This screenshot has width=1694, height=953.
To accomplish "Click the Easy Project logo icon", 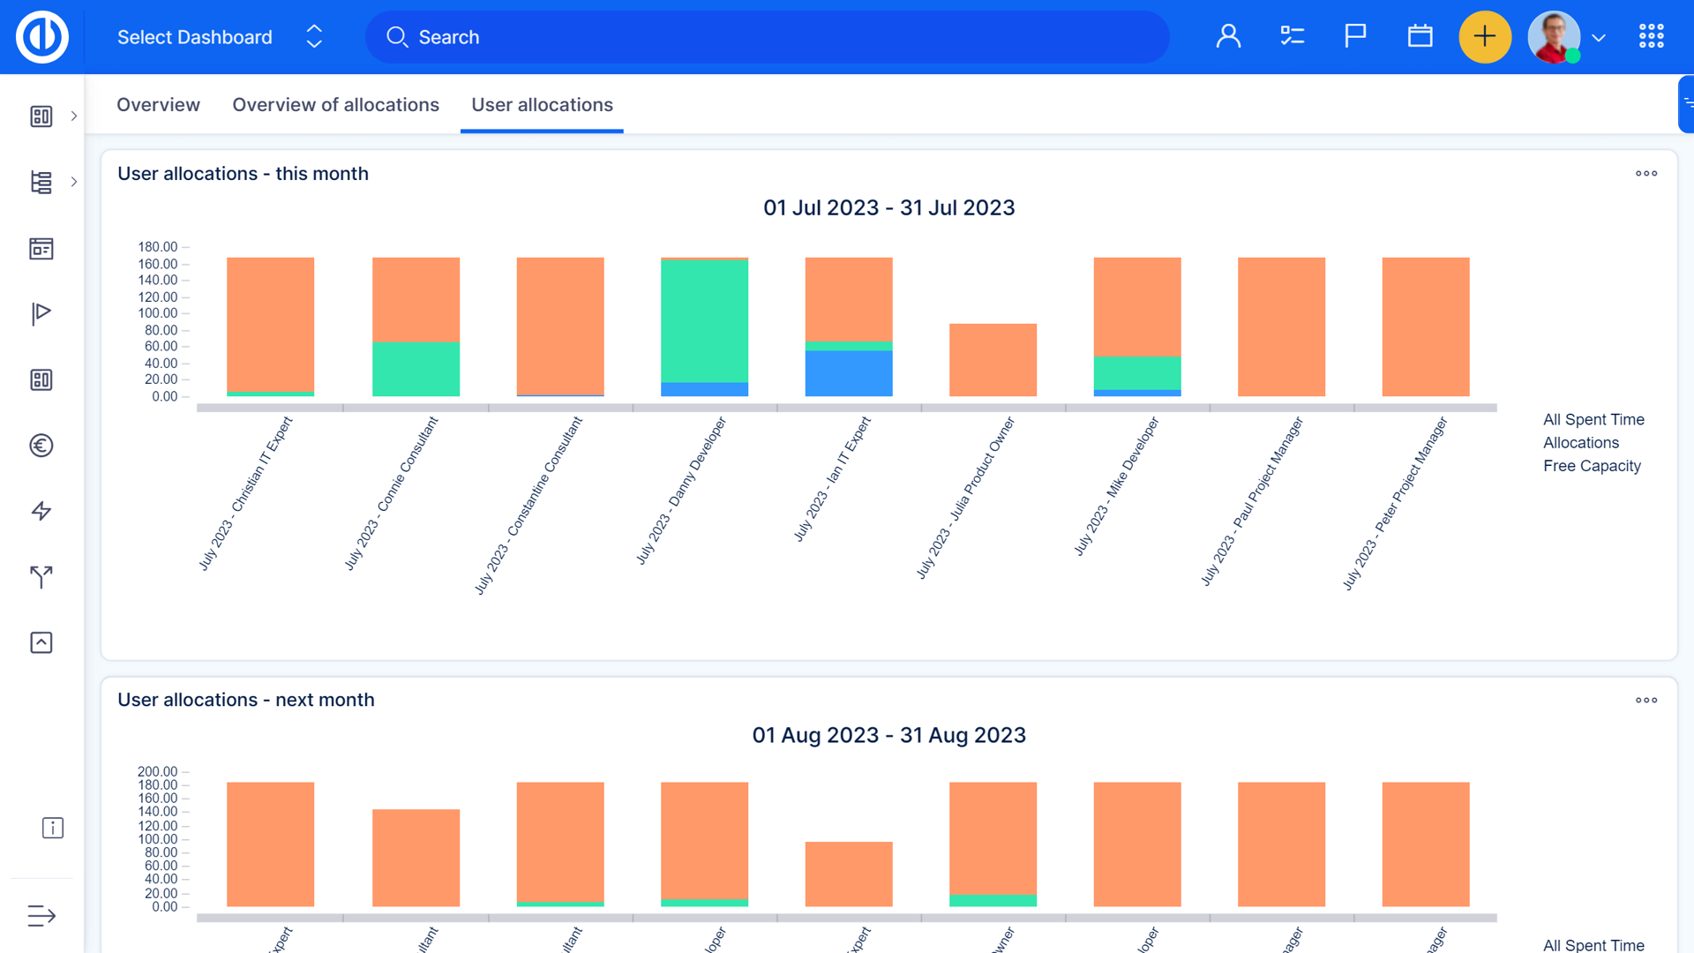I will point(41,37).
